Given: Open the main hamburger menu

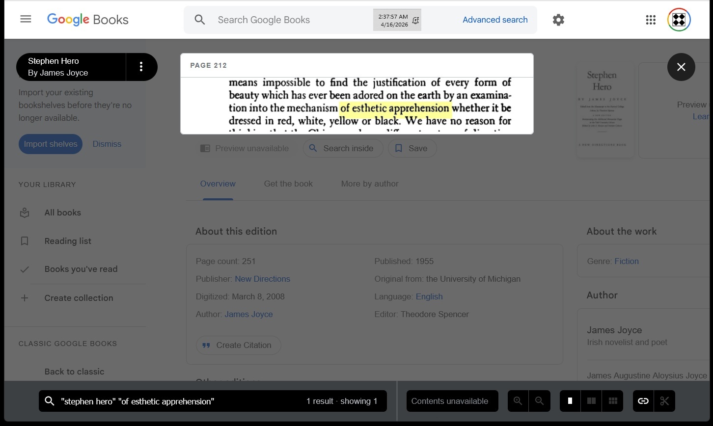Looking at the screenshot, I should click(x=26, y=19).
